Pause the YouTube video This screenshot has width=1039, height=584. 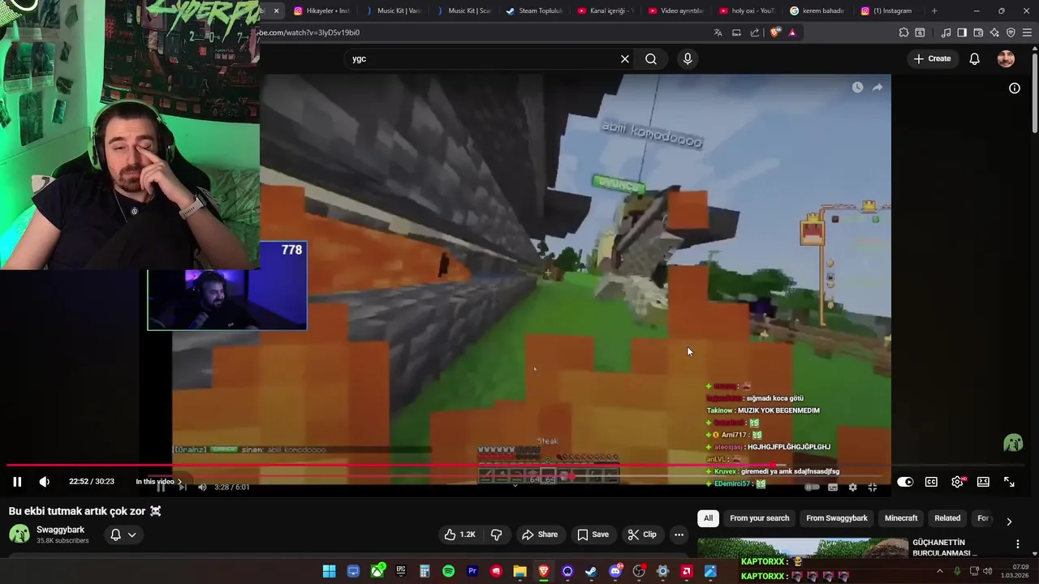coord(17,482)
